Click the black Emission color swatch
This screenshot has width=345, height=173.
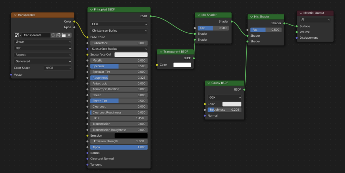[131, 136]
